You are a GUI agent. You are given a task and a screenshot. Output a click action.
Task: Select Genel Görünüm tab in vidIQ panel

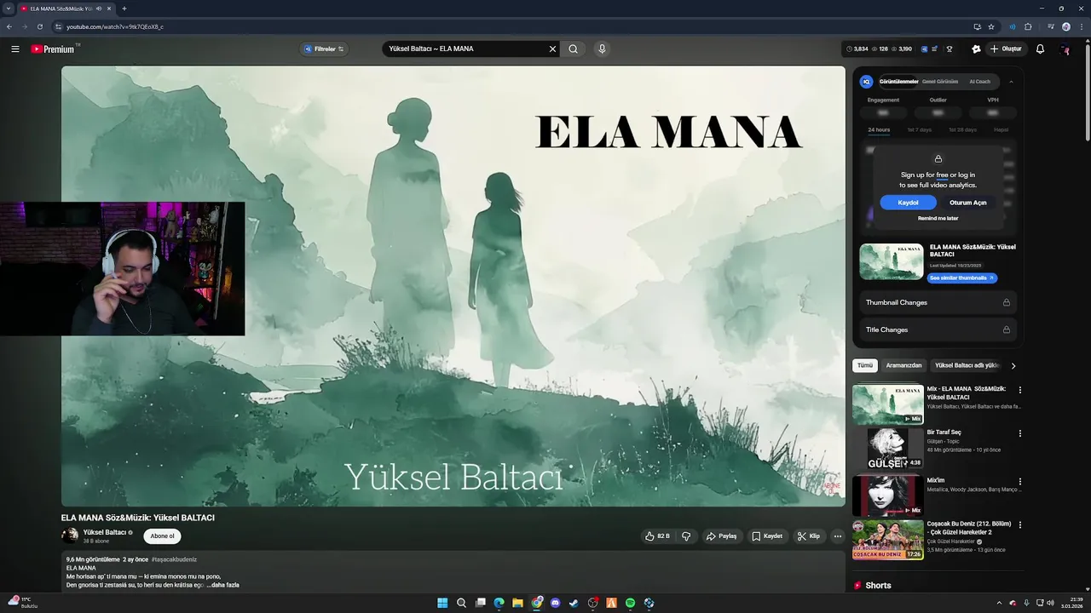tap(940, 82)
